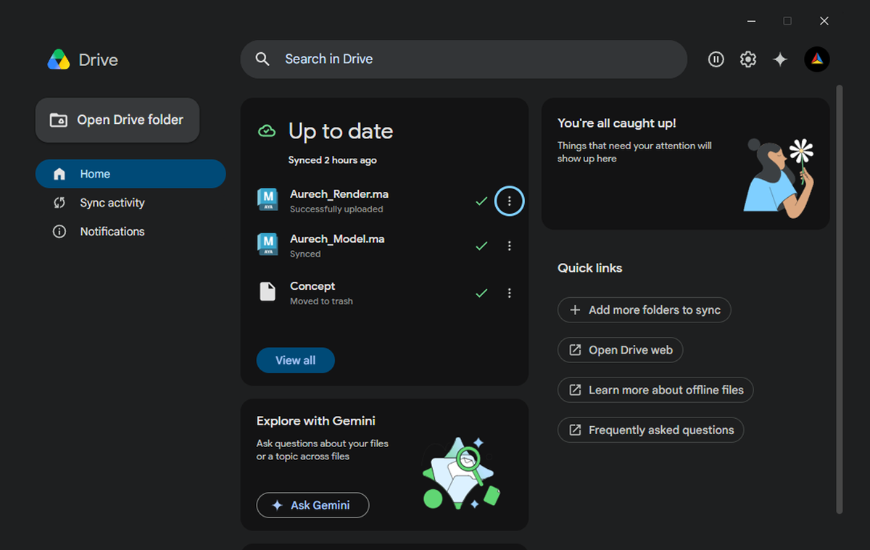Open the account profile avatar
The height and width of the screenshot is (550, 870).
pos(817,59)
